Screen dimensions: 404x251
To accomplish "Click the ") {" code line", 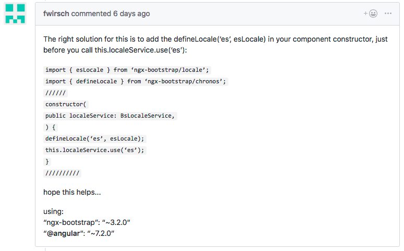I will click(50, 127).
